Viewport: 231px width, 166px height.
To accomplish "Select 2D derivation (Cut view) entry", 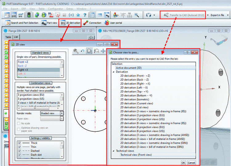I will pyautogui.click(x=134, y=107).
